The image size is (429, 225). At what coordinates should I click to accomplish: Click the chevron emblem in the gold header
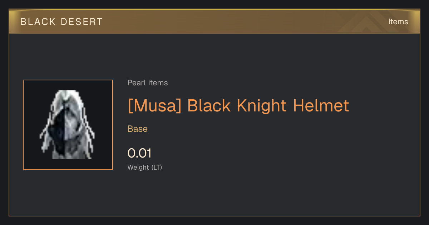[372, 22]
